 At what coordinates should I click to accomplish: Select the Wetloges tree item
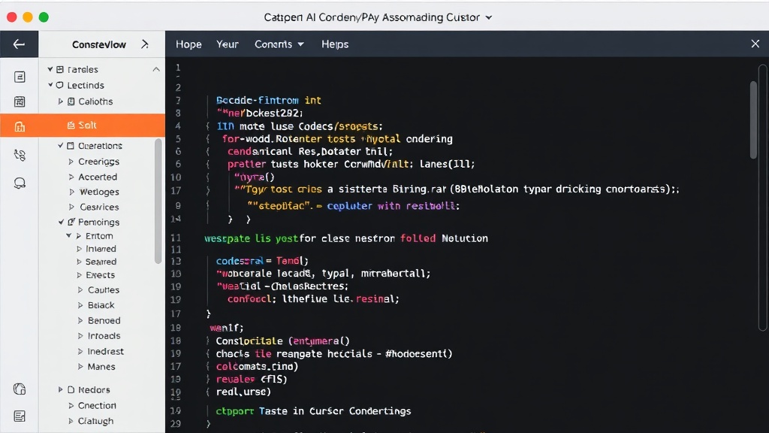click(x=99, y=192)
